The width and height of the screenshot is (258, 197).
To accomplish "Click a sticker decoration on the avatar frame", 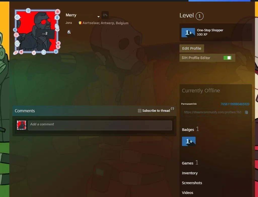I will tap(58, 11).
